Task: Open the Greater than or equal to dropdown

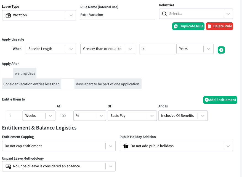Action: 108,49
